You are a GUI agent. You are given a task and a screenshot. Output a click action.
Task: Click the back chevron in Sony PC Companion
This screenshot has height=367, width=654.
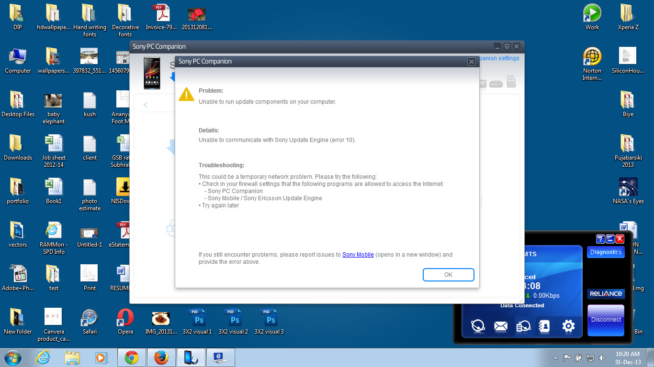click(x=146, y=105)
